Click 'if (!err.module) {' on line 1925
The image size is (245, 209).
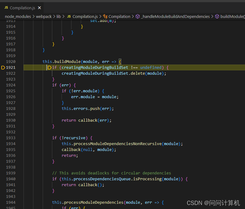[x=83, y=91]
